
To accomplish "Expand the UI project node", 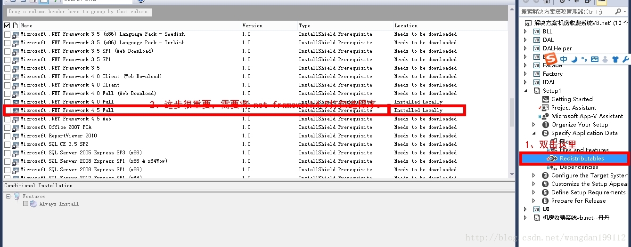I will point(526,209).
